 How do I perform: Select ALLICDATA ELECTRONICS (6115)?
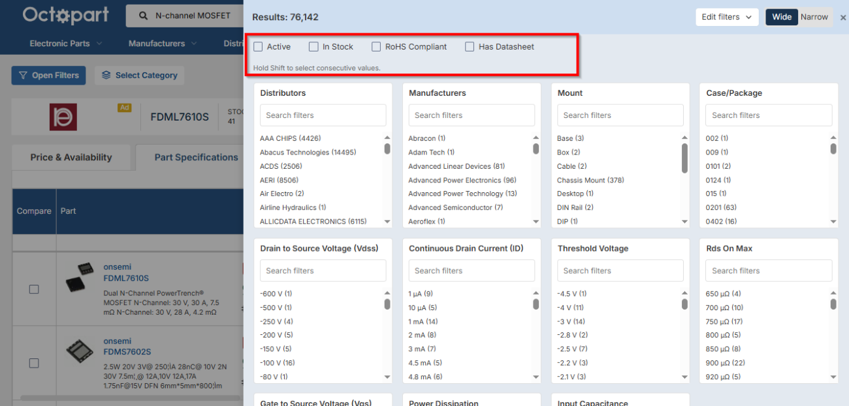pos(312,222)
